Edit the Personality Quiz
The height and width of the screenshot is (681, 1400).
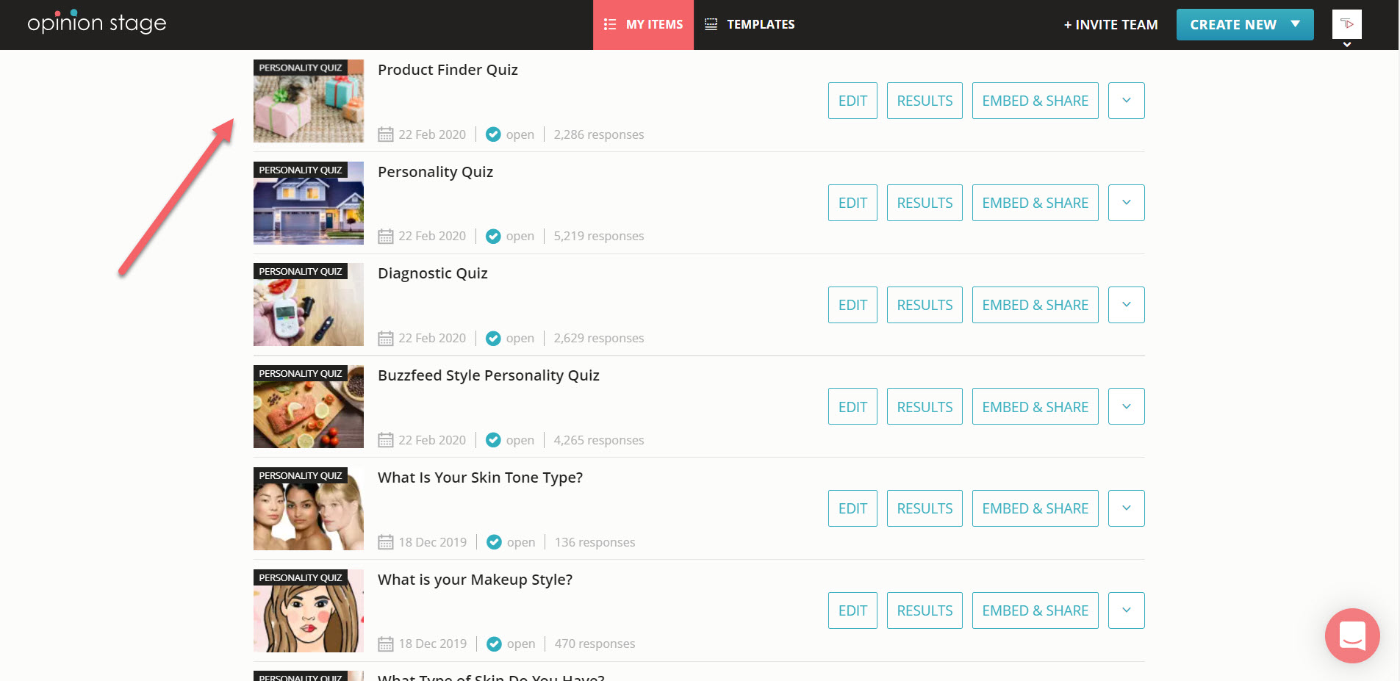852,203
